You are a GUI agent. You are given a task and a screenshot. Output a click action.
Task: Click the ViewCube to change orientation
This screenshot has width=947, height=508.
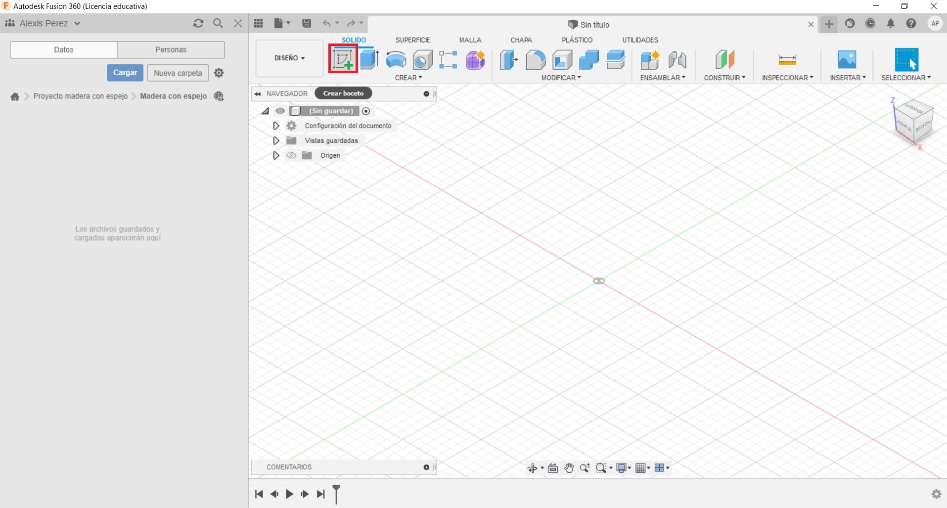913,122
